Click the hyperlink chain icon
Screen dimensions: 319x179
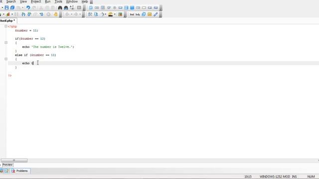(x=156, y=14)
